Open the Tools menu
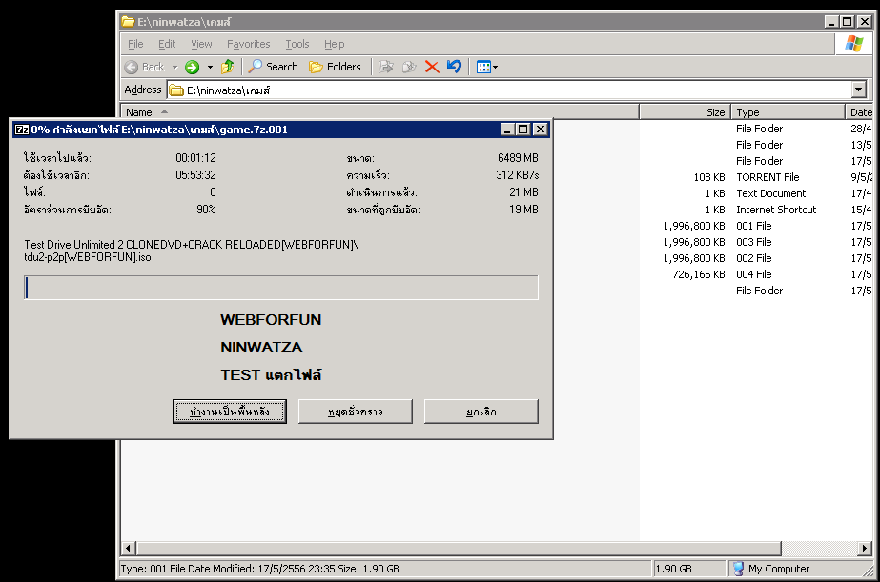The image size is (880, 582). pos(297,44)
